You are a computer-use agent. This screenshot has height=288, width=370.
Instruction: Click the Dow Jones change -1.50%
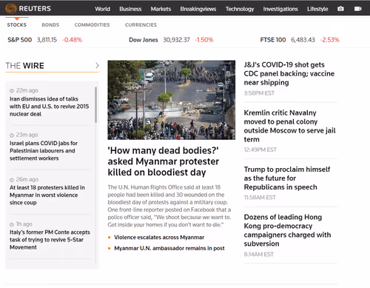coord(204,40)
